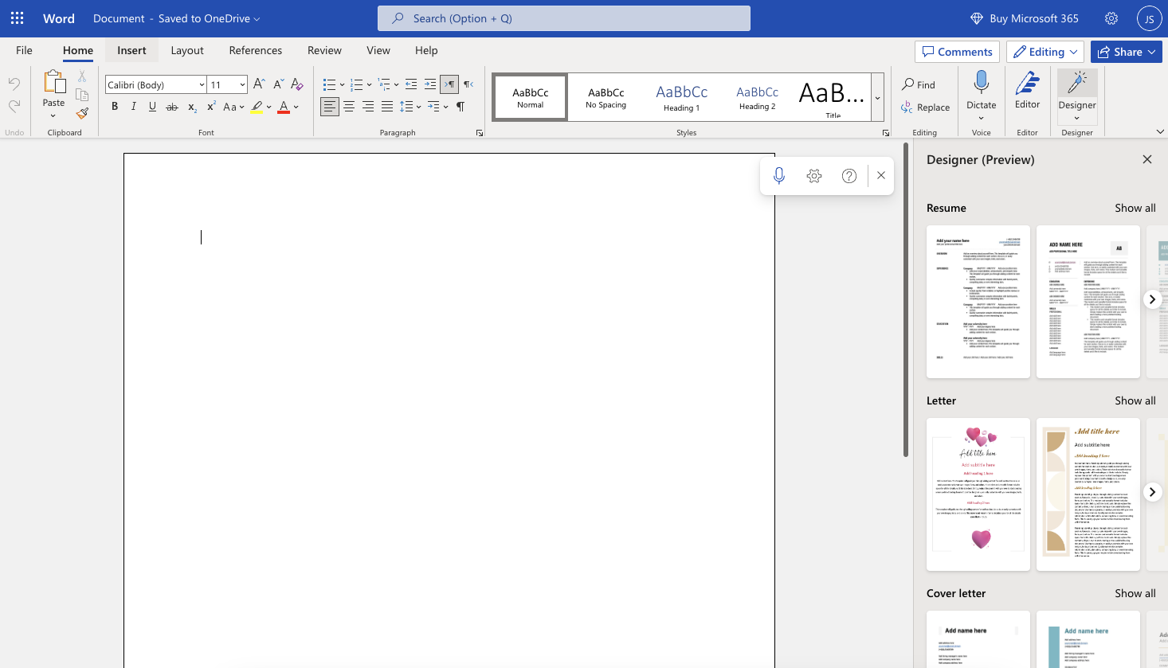Enable left-to-right text direction
The image size is (1168, 668).
(x=449, y=84)
